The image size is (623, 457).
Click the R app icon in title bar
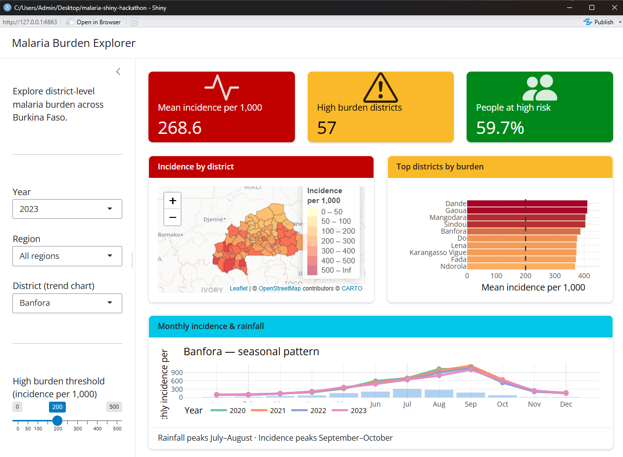(7, 7)
